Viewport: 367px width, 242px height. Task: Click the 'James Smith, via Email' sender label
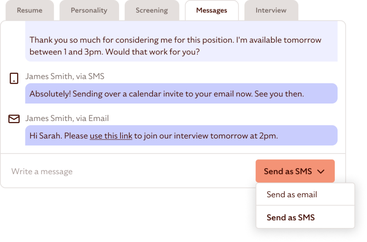click(x=67, y=118)
